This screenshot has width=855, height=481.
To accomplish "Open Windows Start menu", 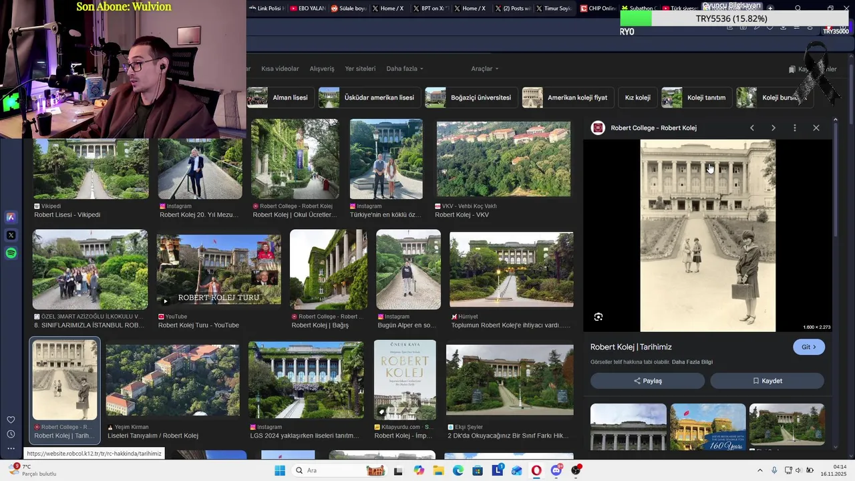I will click(280, 470).
